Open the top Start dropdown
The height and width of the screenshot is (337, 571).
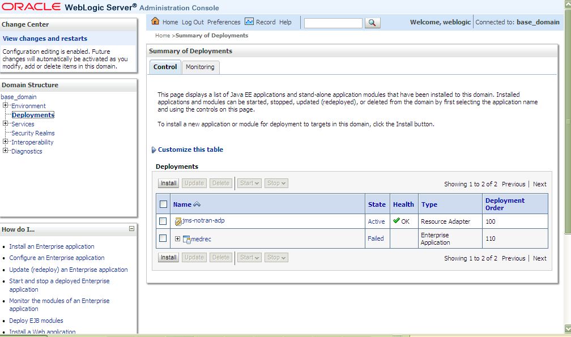click(x=249, y=183)
